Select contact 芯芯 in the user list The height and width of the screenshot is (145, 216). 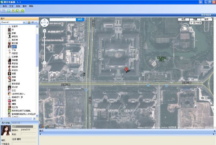coord(14,90)
